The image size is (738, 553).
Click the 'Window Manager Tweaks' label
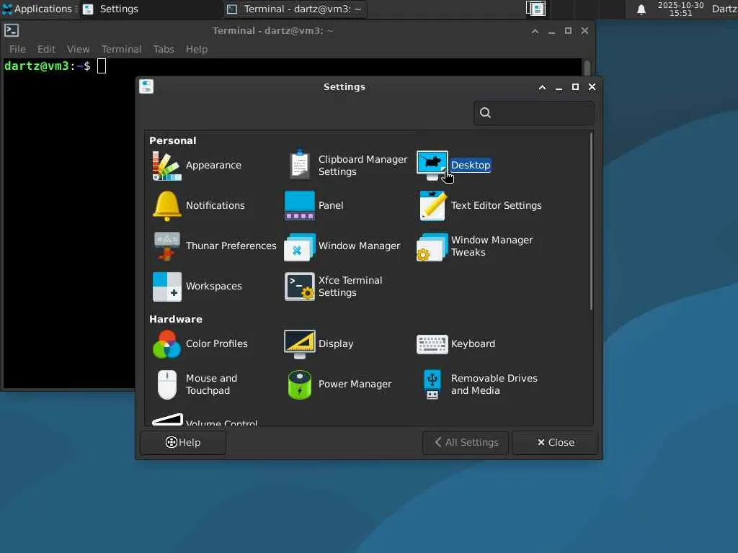coord(492,246)
